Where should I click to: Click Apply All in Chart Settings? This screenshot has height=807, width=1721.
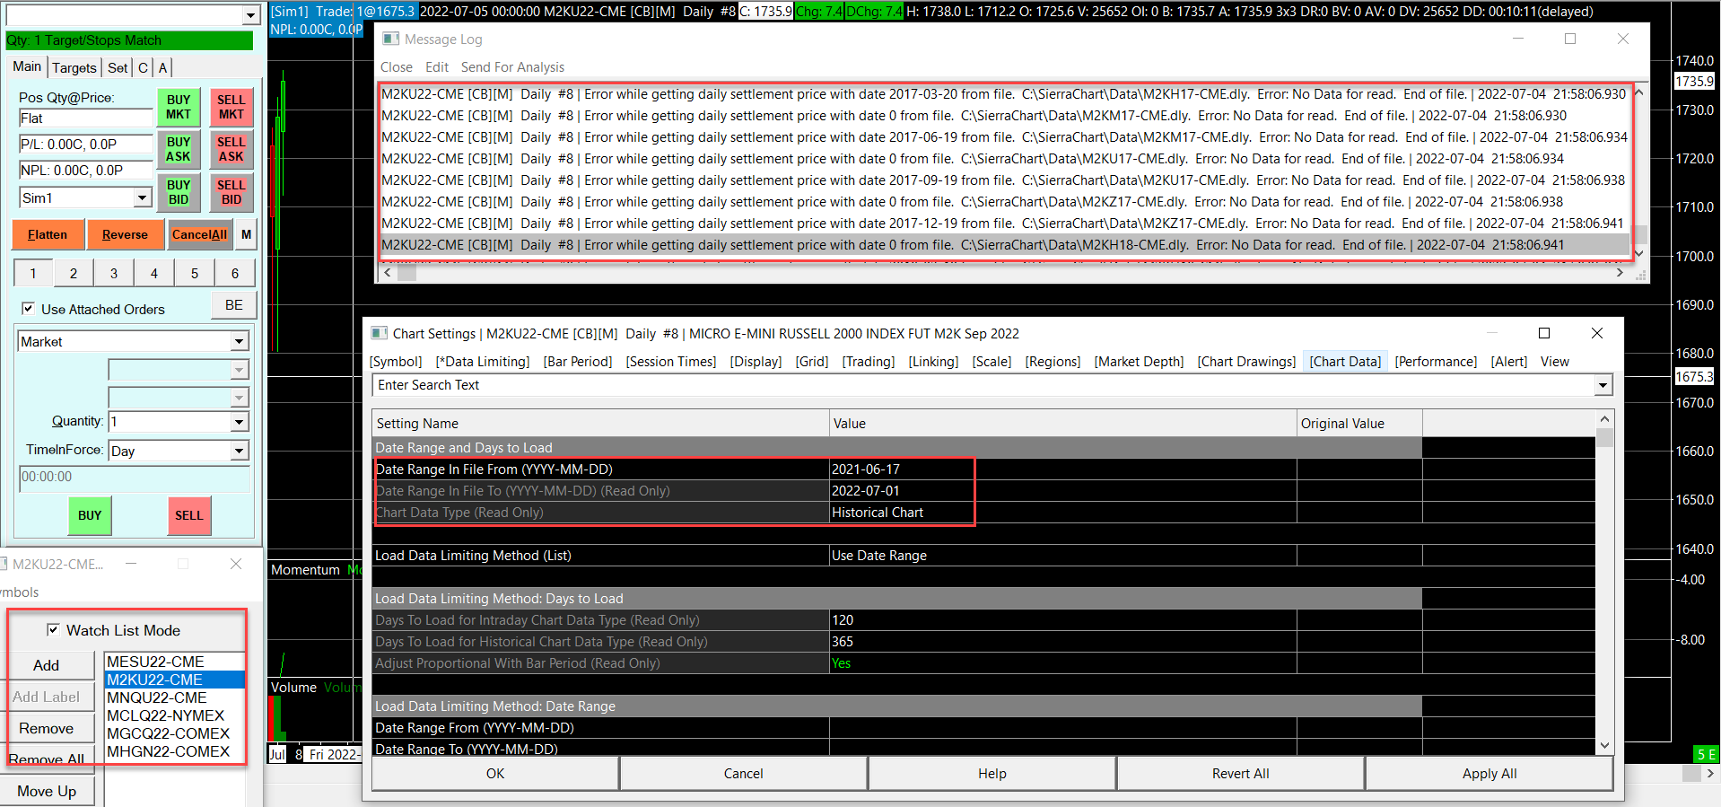(x=1489, y=773)
